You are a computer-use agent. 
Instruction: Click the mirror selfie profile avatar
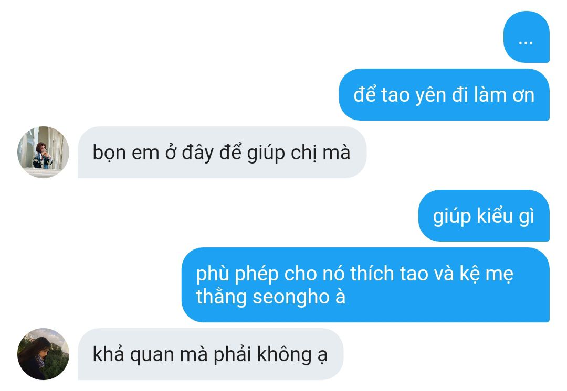pos(44,152)
